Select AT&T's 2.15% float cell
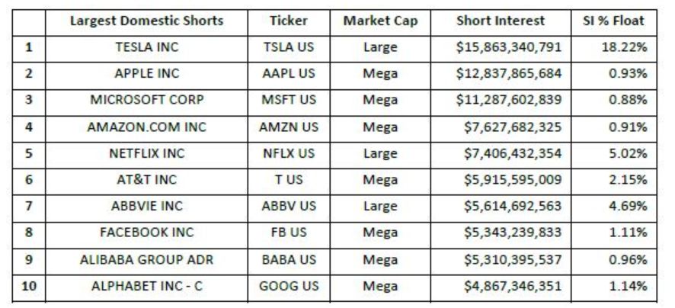Viewport: 675px width, 308px height. pyautogui.click(x=614, y=180)
